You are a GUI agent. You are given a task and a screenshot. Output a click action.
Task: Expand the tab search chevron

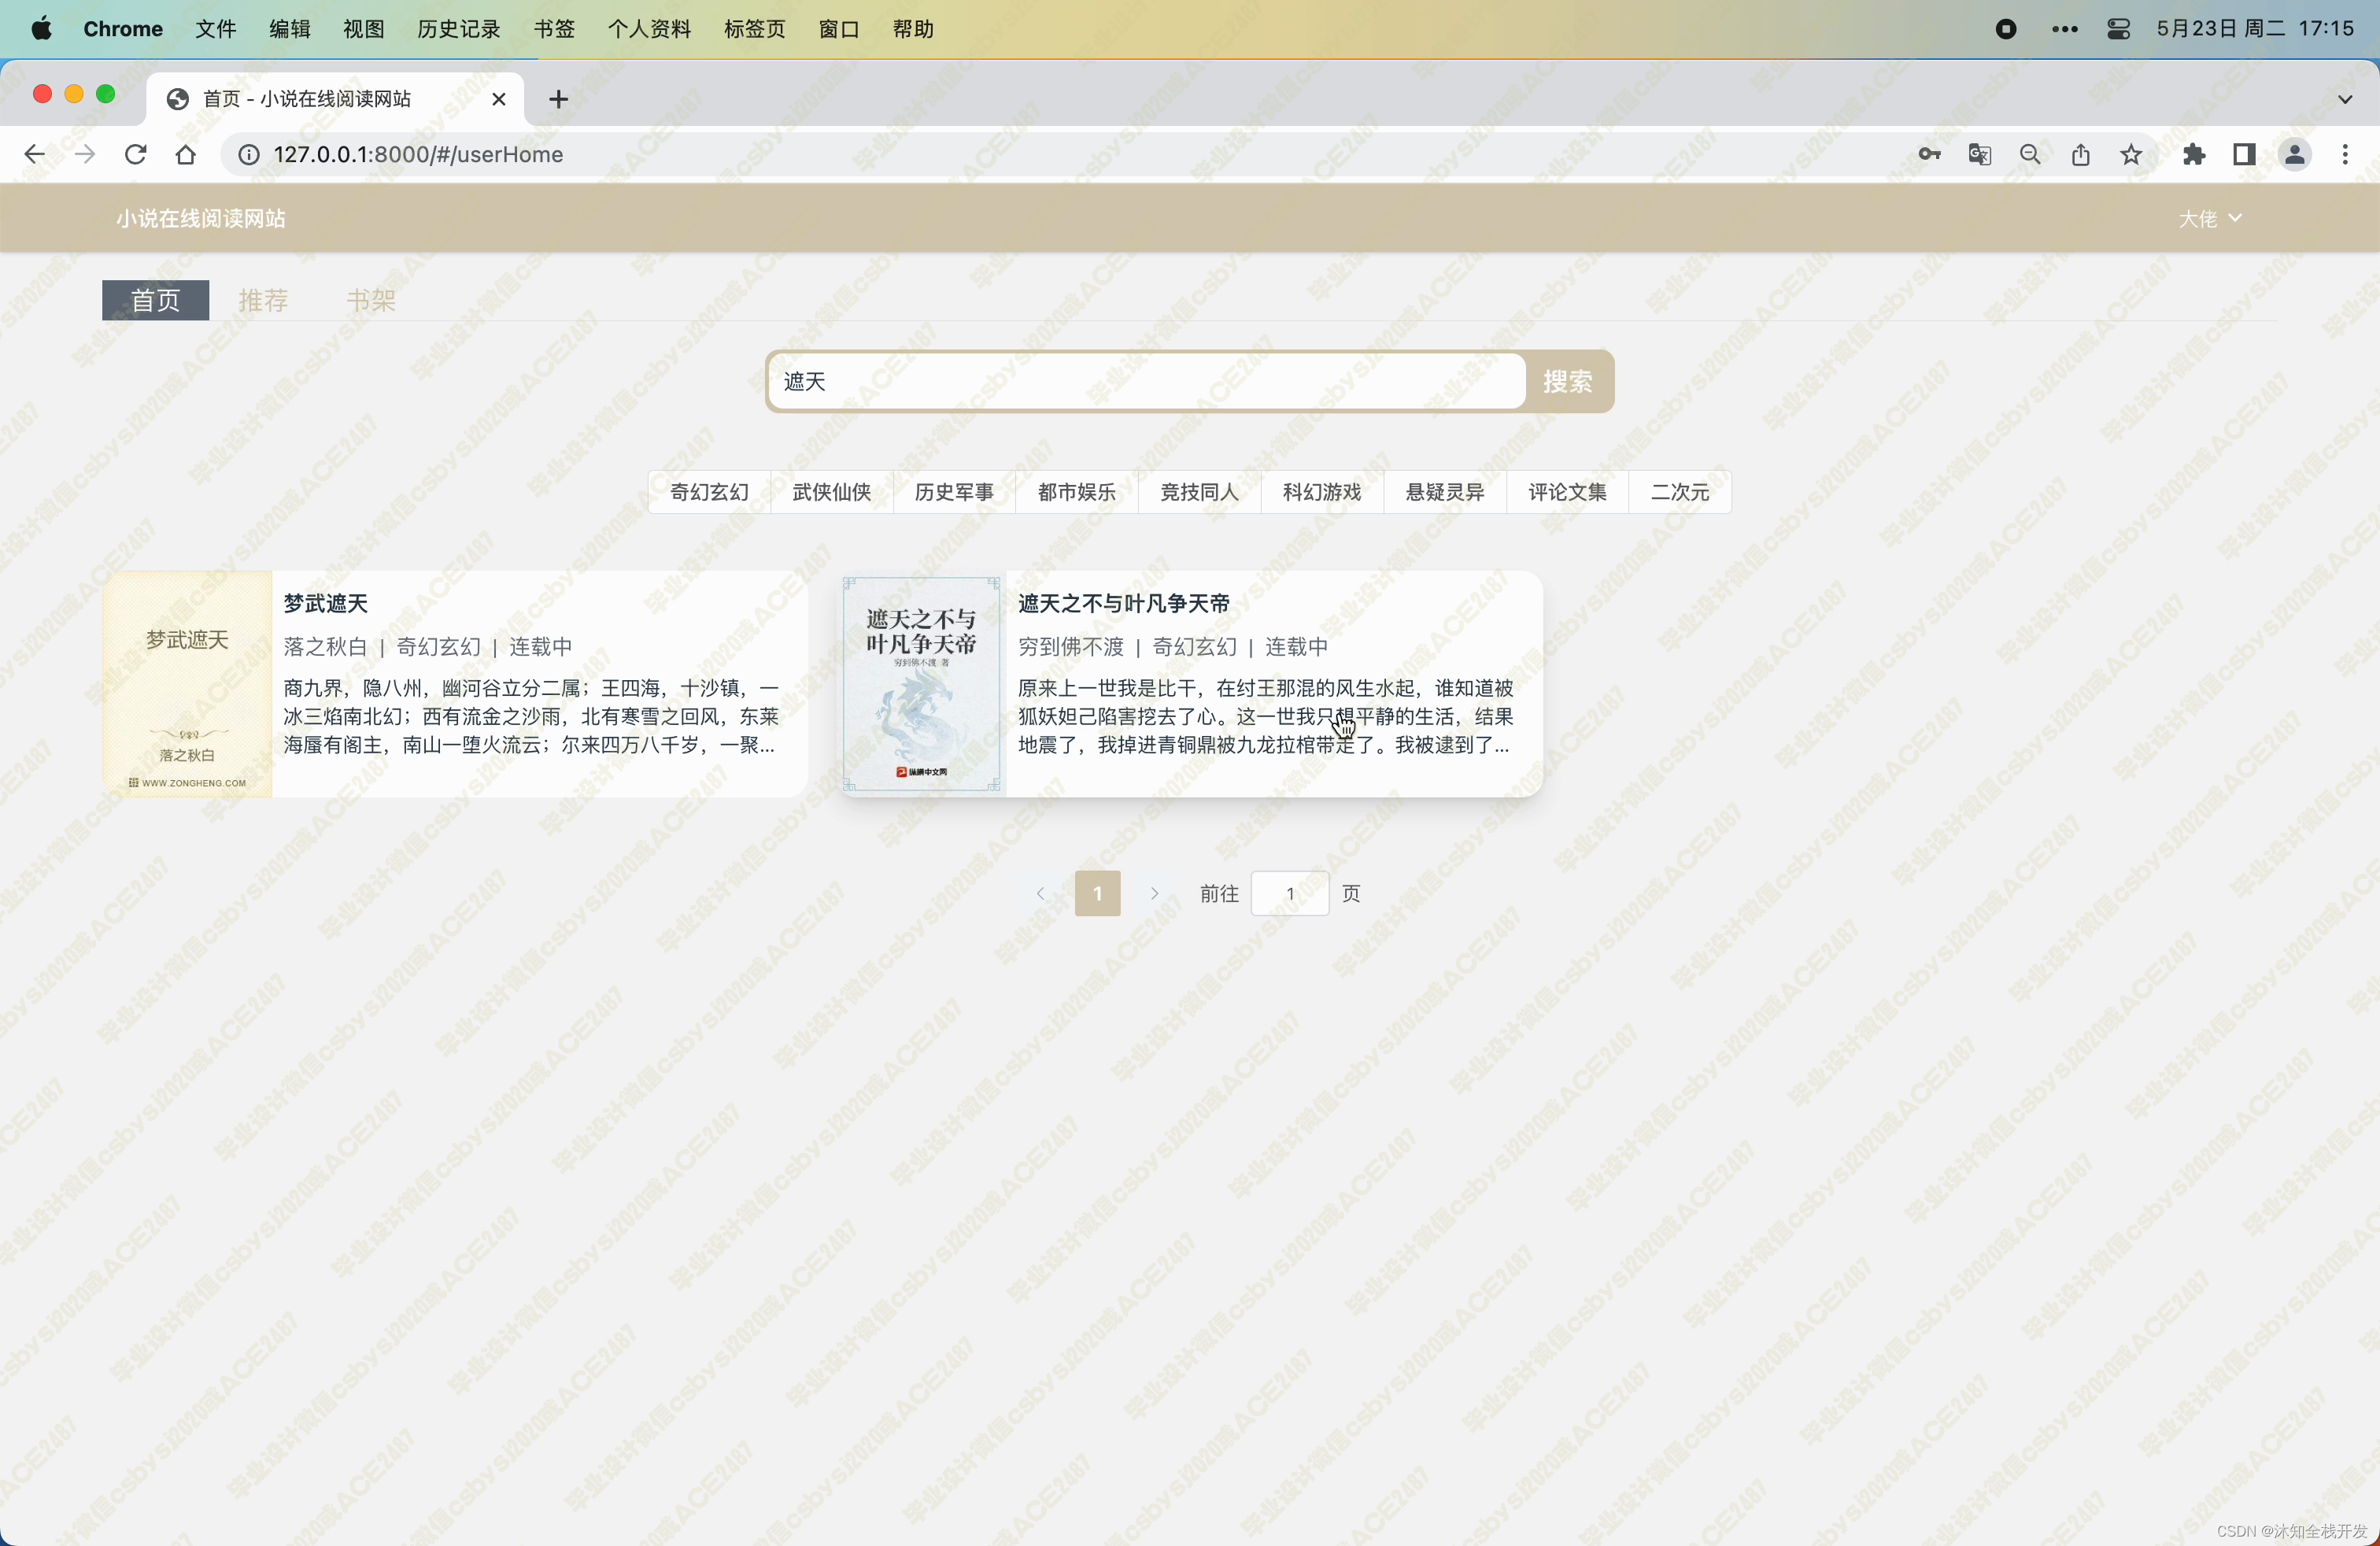pos(2345,99)
